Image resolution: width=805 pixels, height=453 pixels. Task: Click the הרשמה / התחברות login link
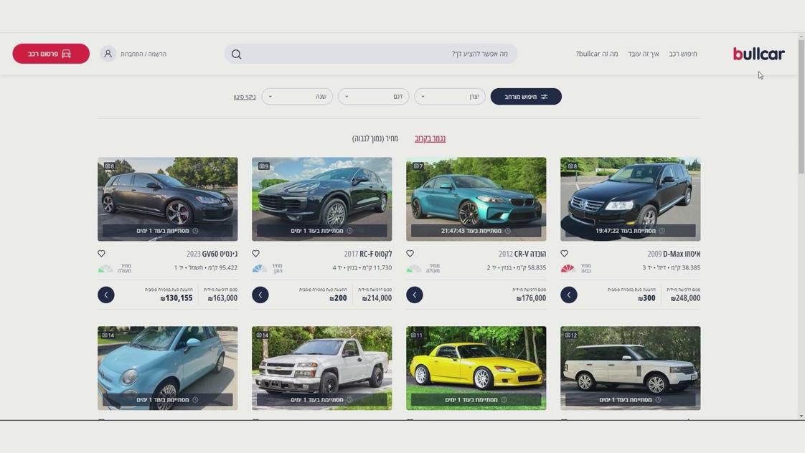coord(143,54)
